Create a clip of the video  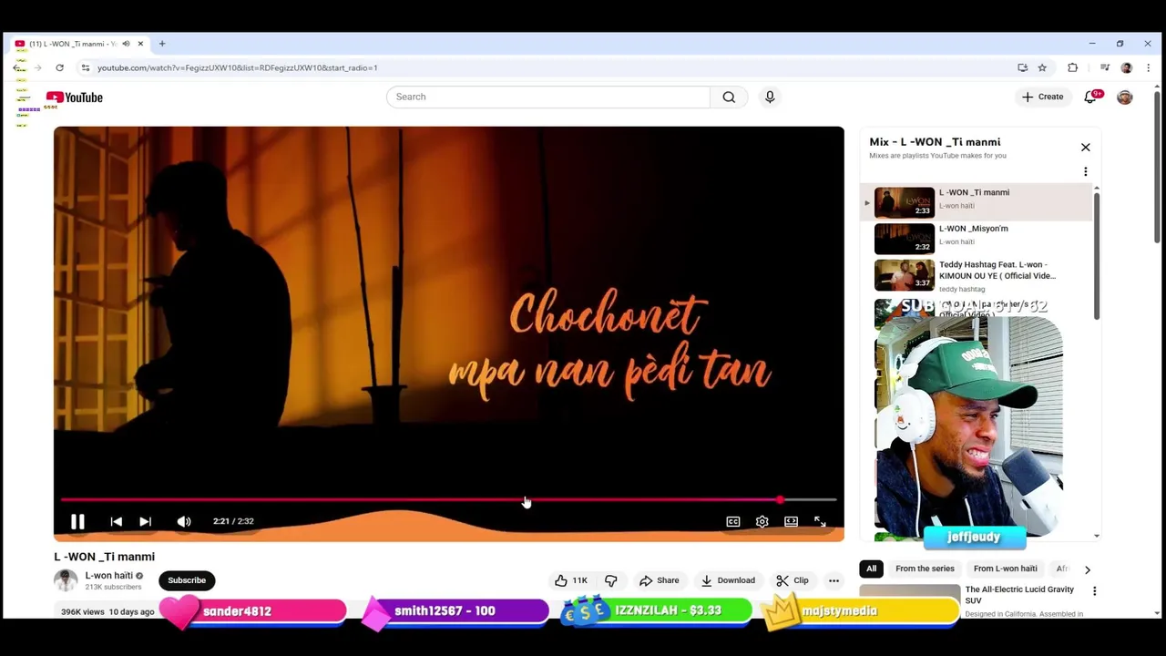792,580
